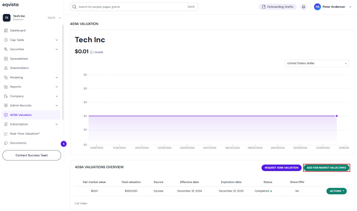Click the search for people, pages, grants field
Viewport: 357px width, 211px height.
(x=134, y=7)
